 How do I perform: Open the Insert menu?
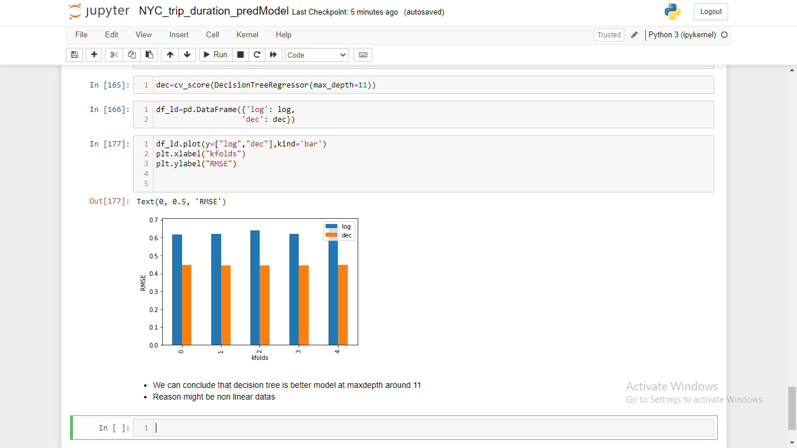[x=179, y=34]
